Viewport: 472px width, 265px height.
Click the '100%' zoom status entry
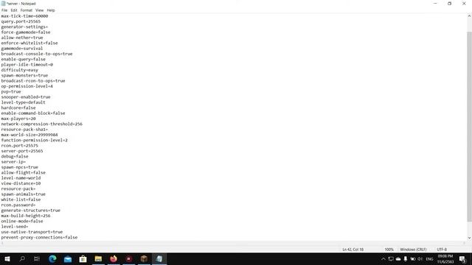click(389, 250)
